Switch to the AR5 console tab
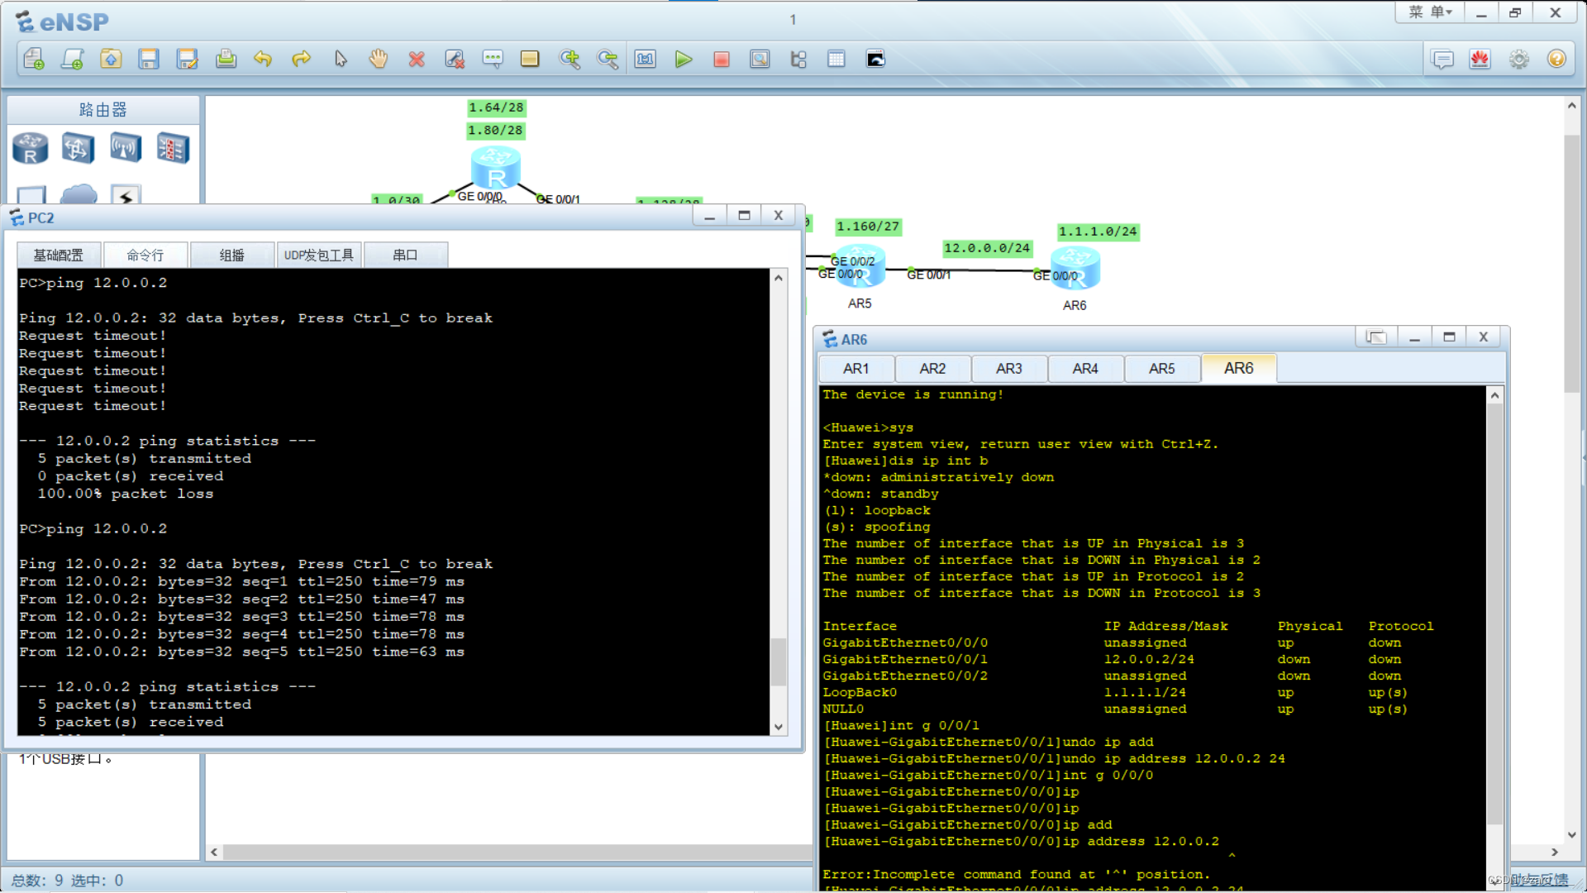The height and width of the screenshot is (893, 1587). 1162,369
